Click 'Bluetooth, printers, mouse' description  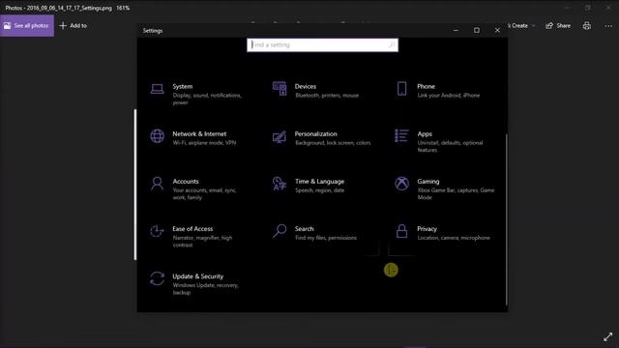(327, 95)
